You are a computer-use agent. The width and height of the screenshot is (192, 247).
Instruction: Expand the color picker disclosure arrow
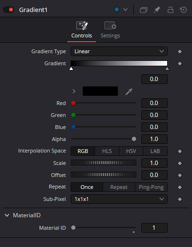coord(74,92)
